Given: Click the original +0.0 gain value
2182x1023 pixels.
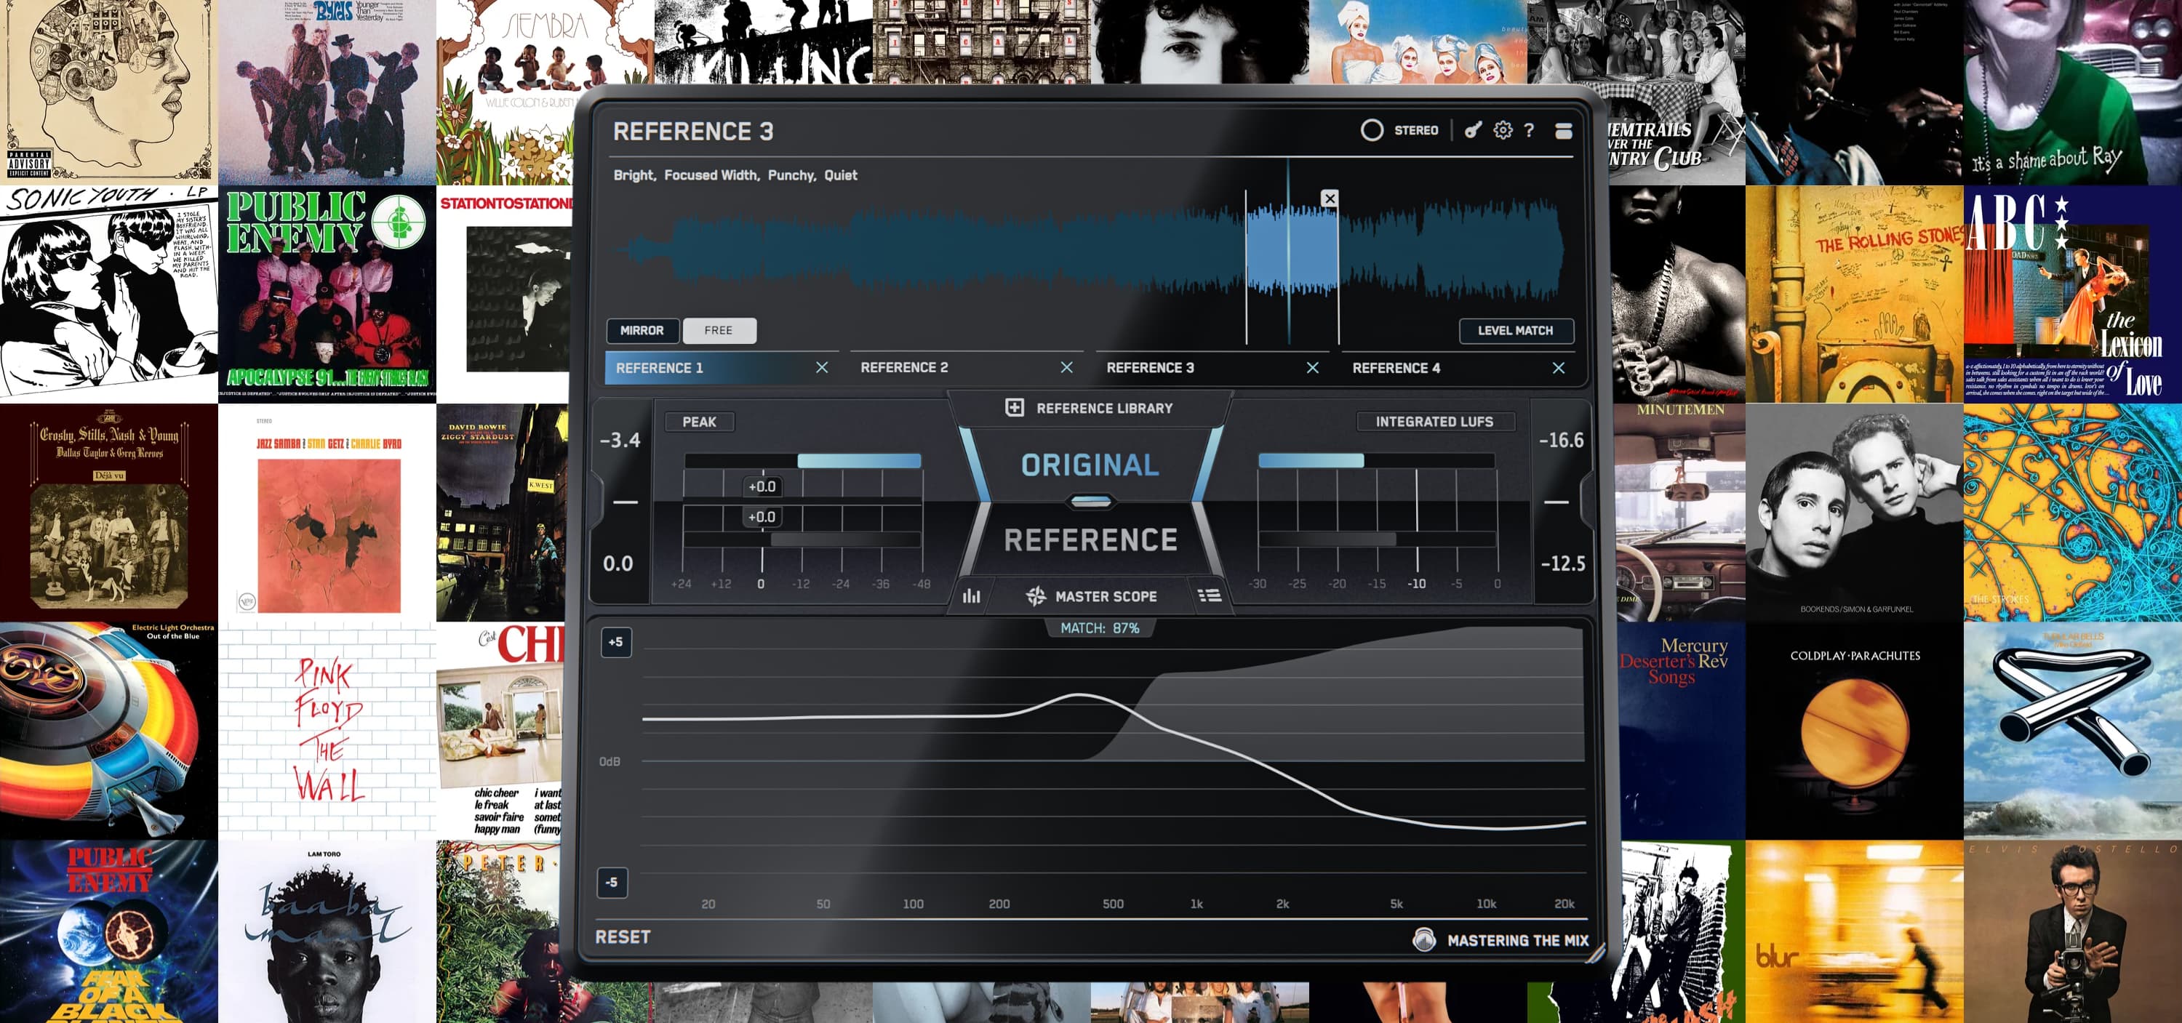Looking at the screenshot, I should (x=762, y=486).
